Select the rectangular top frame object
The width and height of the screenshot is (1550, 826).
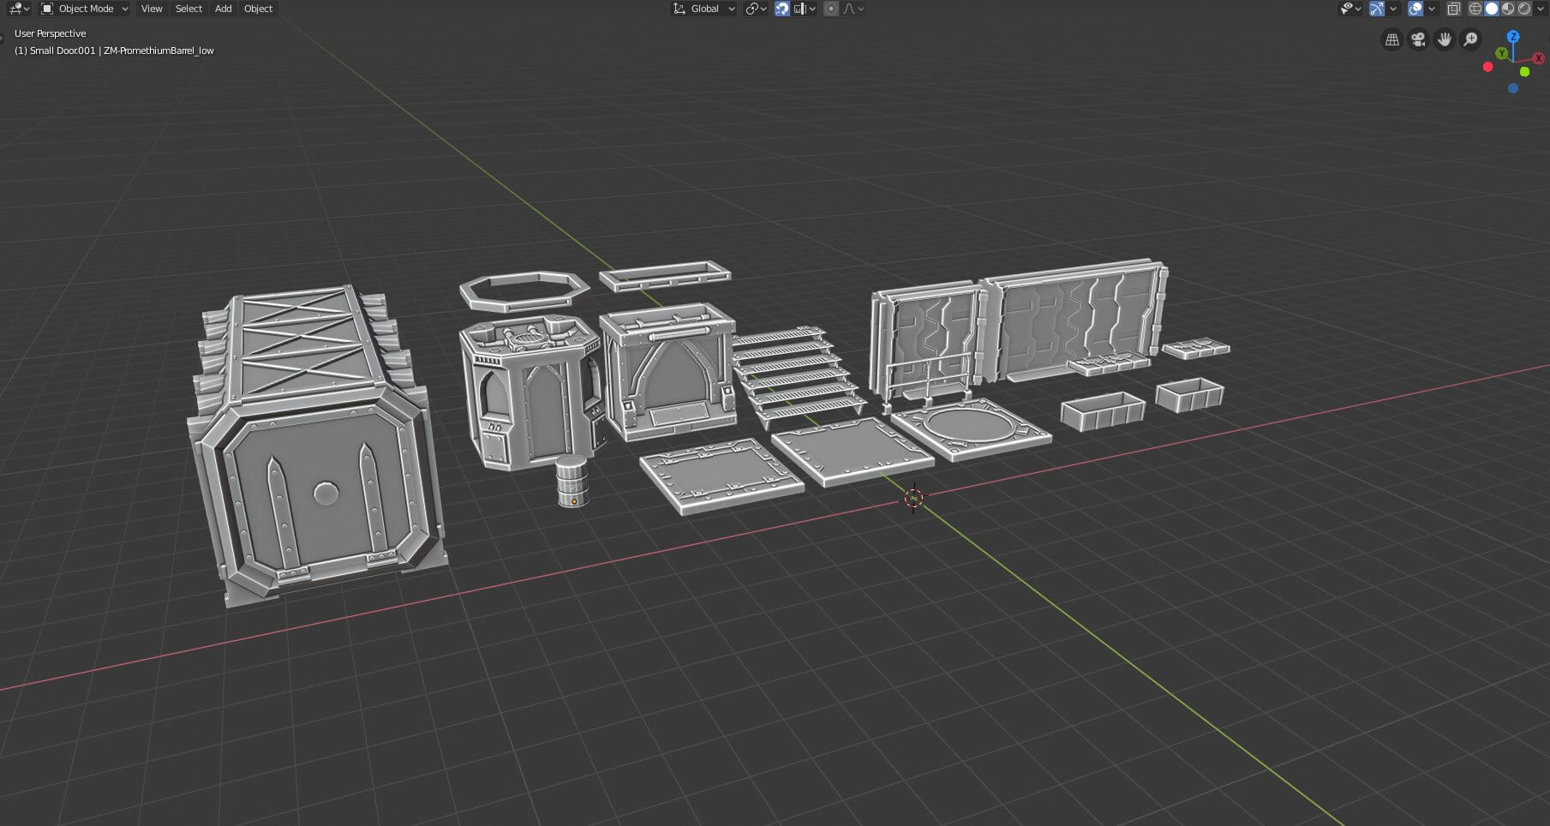[x=665, y=276]
